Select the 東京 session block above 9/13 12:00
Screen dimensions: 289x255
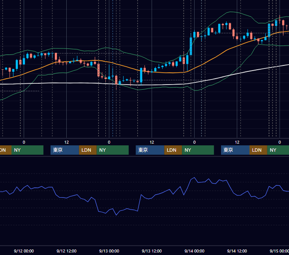pyautogui.click(x=150, y=150)
